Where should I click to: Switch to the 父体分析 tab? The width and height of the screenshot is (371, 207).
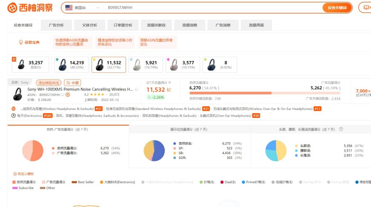pos(90,25)
